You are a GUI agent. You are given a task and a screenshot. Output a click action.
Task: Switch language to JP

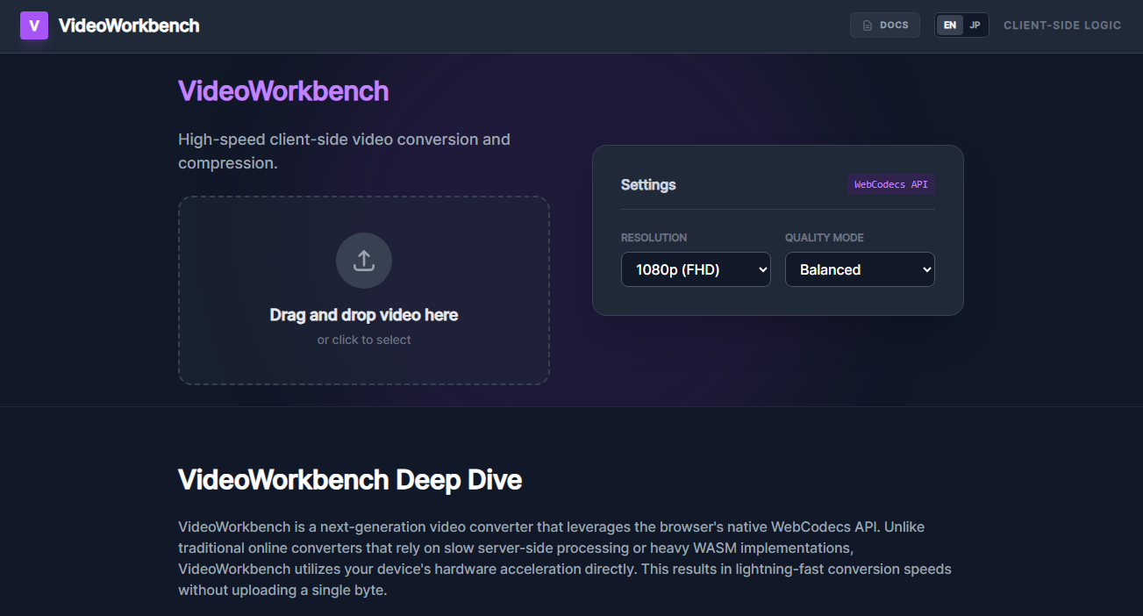tap(975, 25)
